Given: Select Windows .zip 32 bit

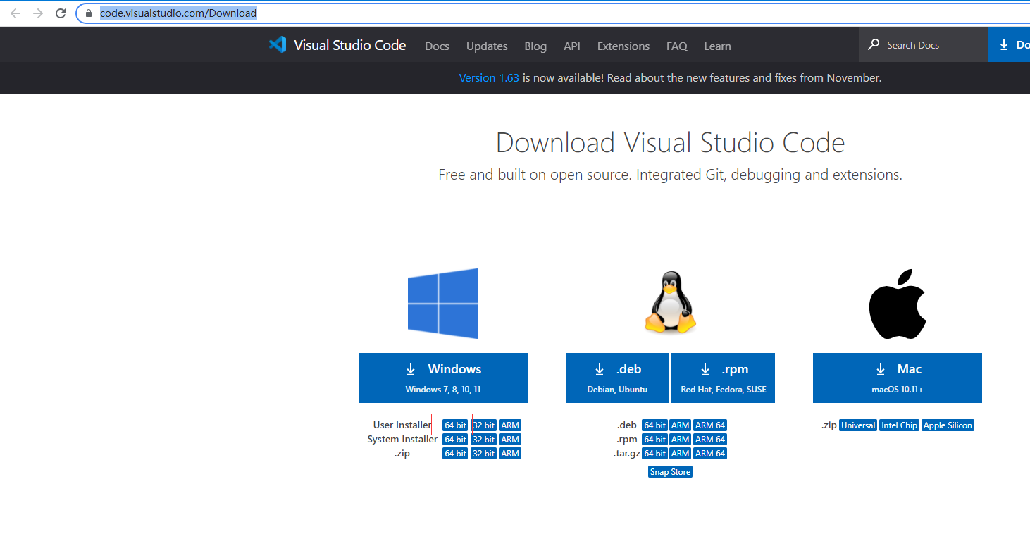Looking at the screenshot, I should pos(484,454).
